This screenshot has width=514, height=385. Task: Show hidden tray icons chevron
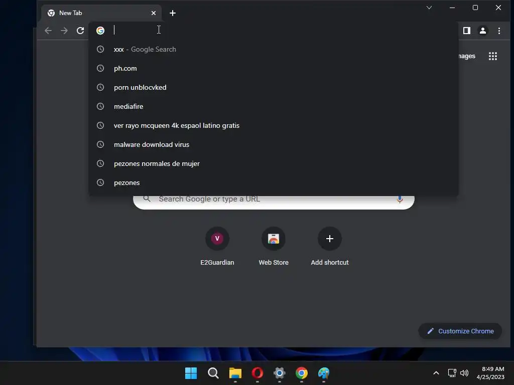coord(436,373)
